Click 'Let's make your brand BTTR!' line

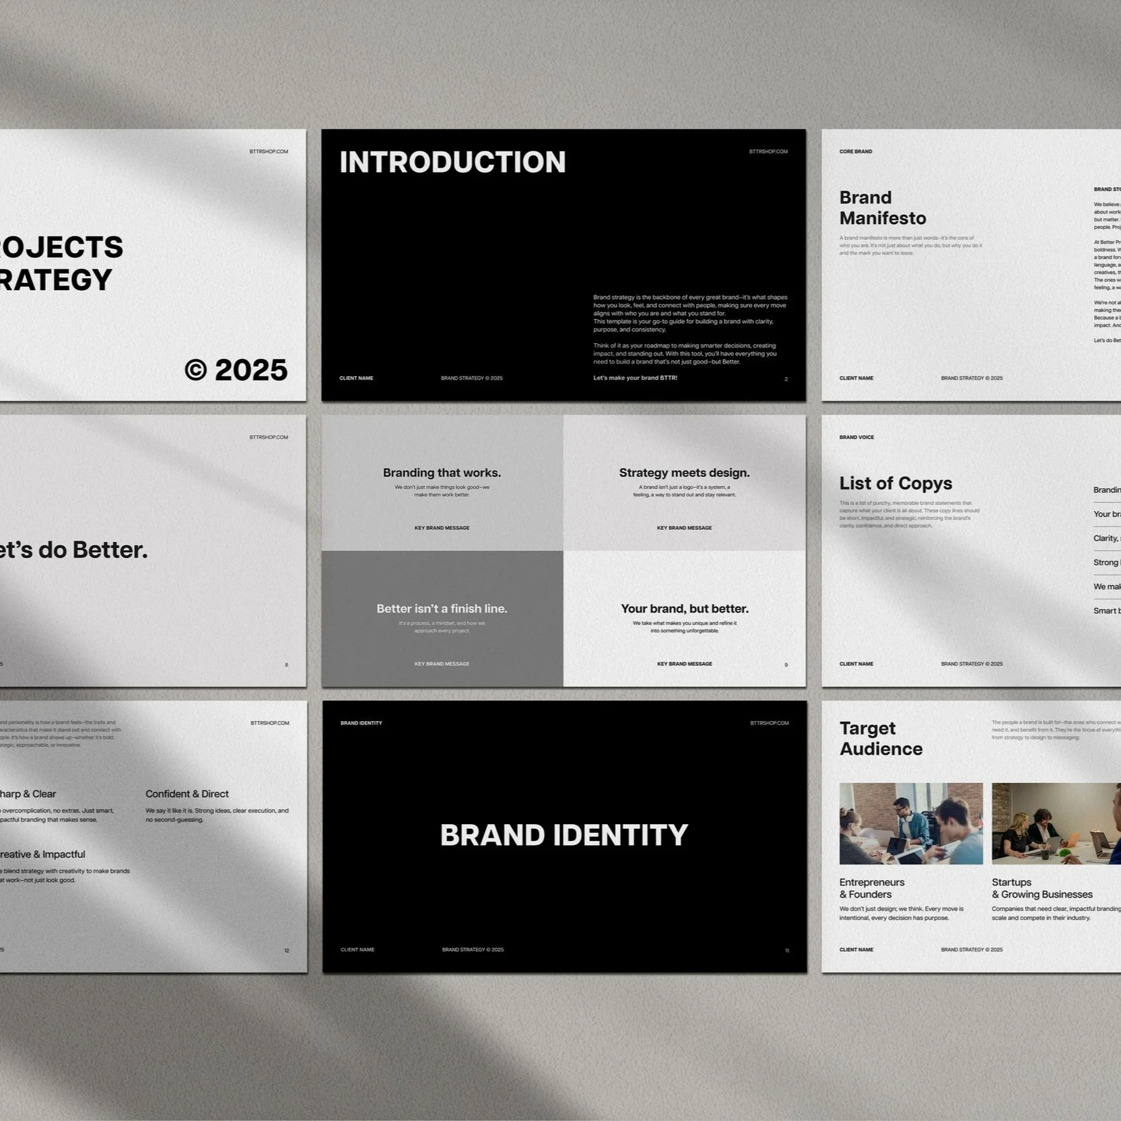coord(635,378)
